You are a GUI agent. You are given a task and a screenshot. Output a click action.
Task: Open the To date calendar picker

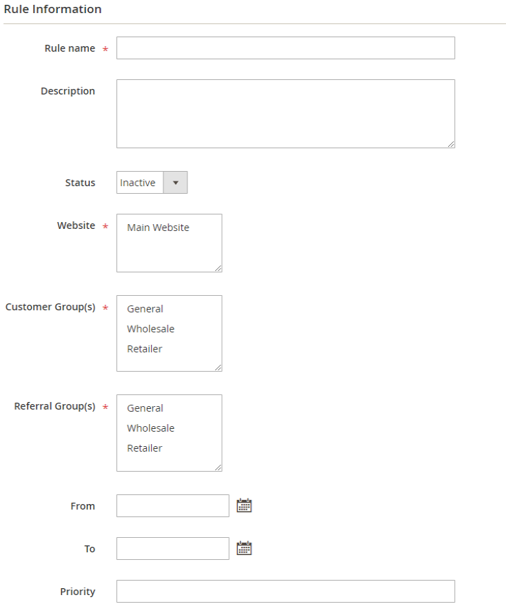[x=244, y=548]
